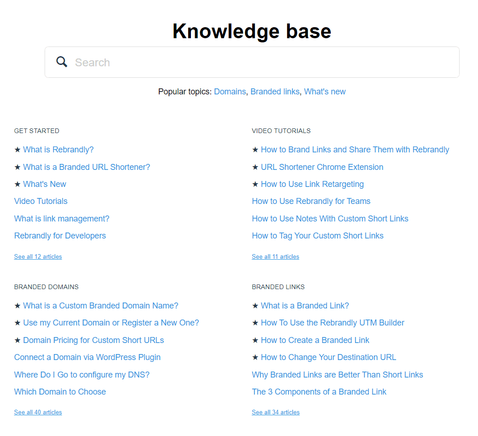
Task: Open The 3 Components of a Branded Link
Action: (319, 392)
